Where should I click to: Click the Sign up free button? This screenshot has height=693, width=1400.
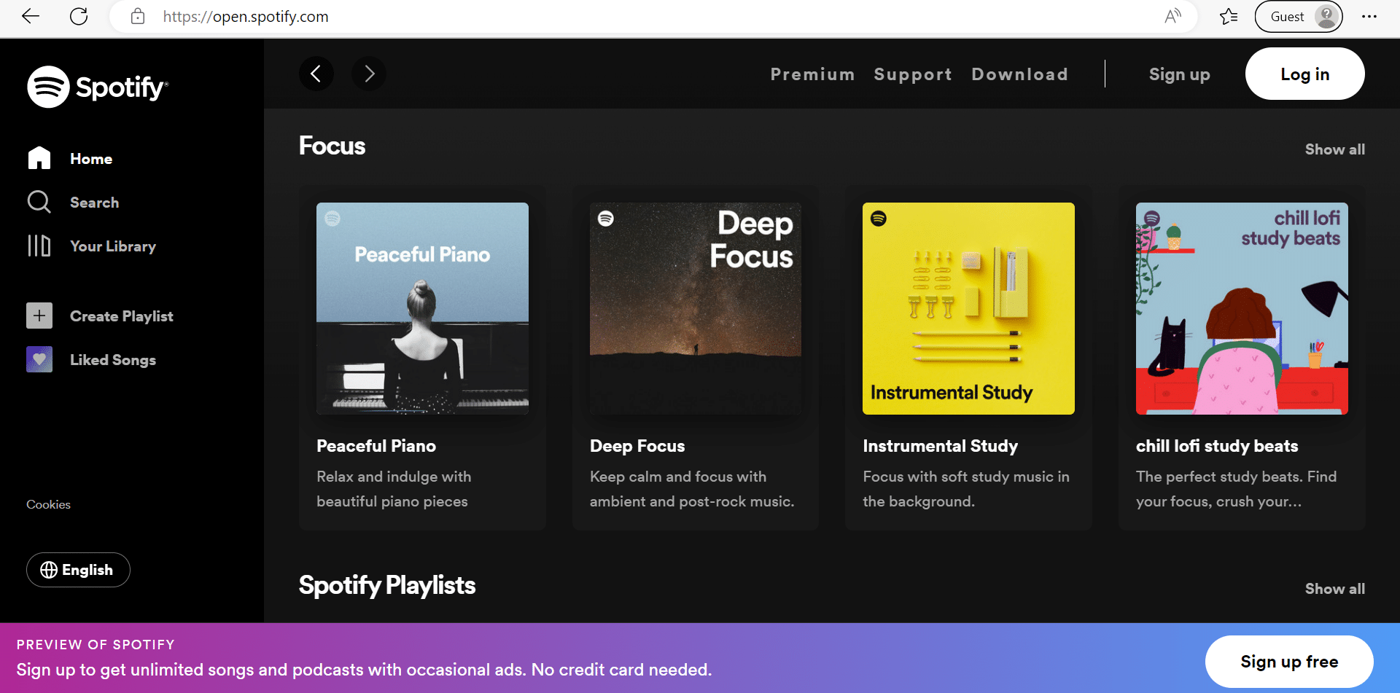[x=1289, y=662]
